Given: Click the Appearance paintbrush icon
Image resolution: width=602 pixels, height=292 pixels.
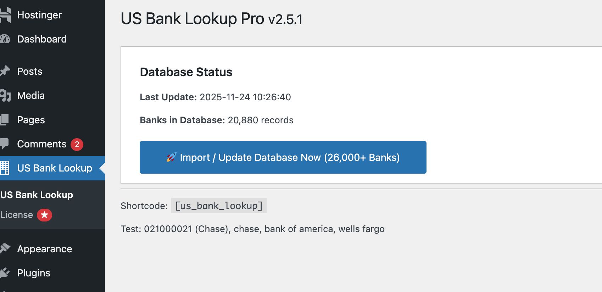Looking at the screenshot, I should click(5, 249).
